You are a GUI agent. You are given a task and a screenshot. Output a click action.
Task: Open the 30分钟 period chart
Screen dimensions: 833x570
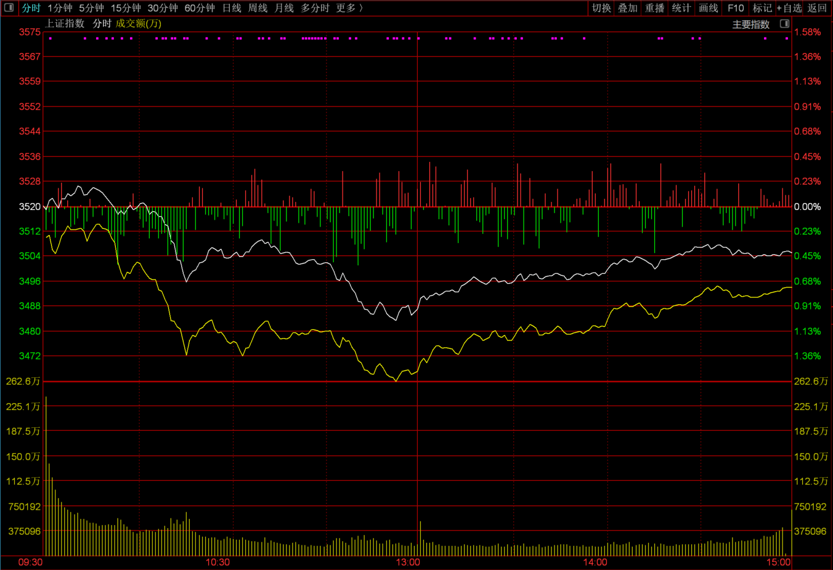pos(163,8)
